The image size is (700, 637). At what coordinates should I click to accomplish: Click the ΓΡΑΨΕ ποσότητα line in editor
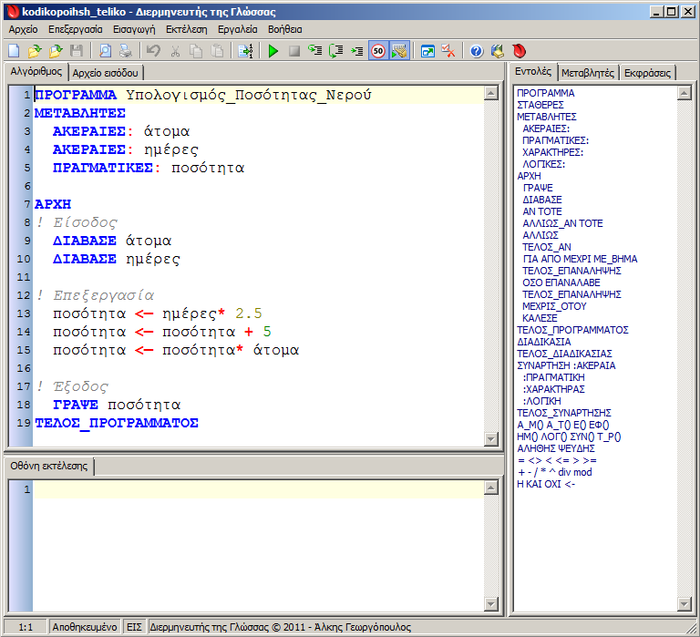tap(117, 405)
